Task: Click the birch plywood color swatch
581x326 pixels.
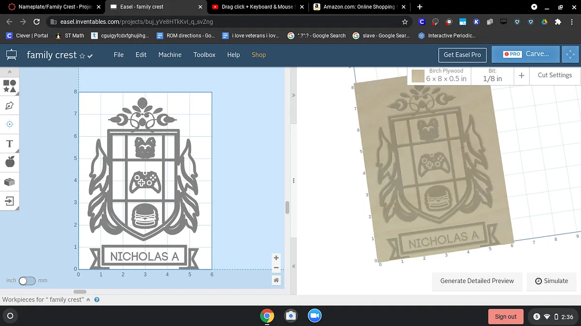Action: (418, 76)
